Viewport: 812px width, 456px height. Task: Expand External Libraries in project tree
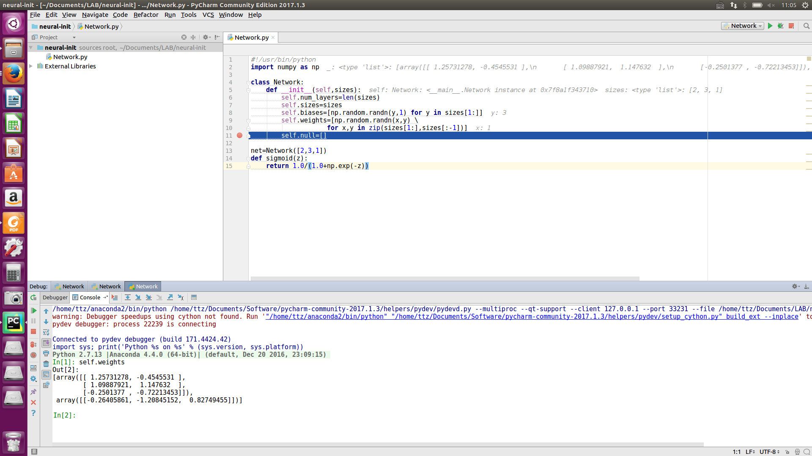(x=31, y=66)
